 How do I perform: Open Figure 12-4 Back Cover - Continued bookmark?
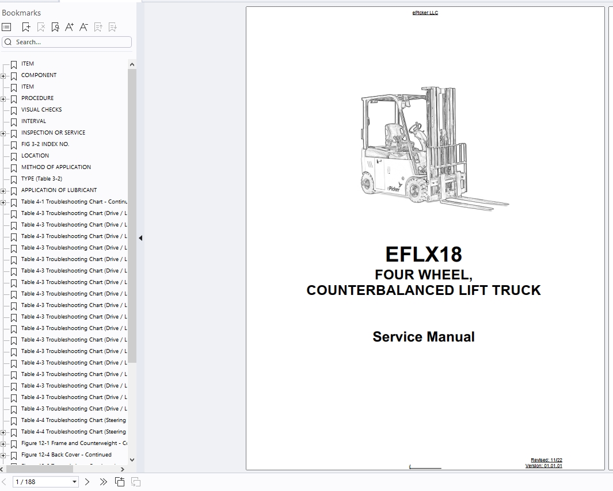coord(66,455)
